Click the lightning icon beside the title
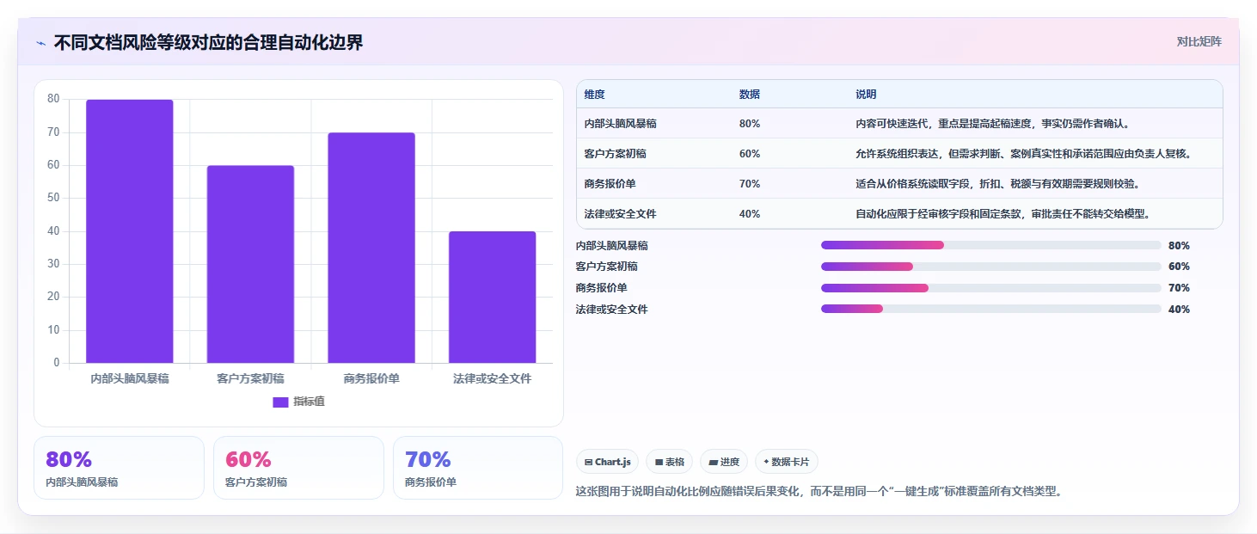Image resolution: width=1257 pixels, height=534 pixels. coord(40,43)
